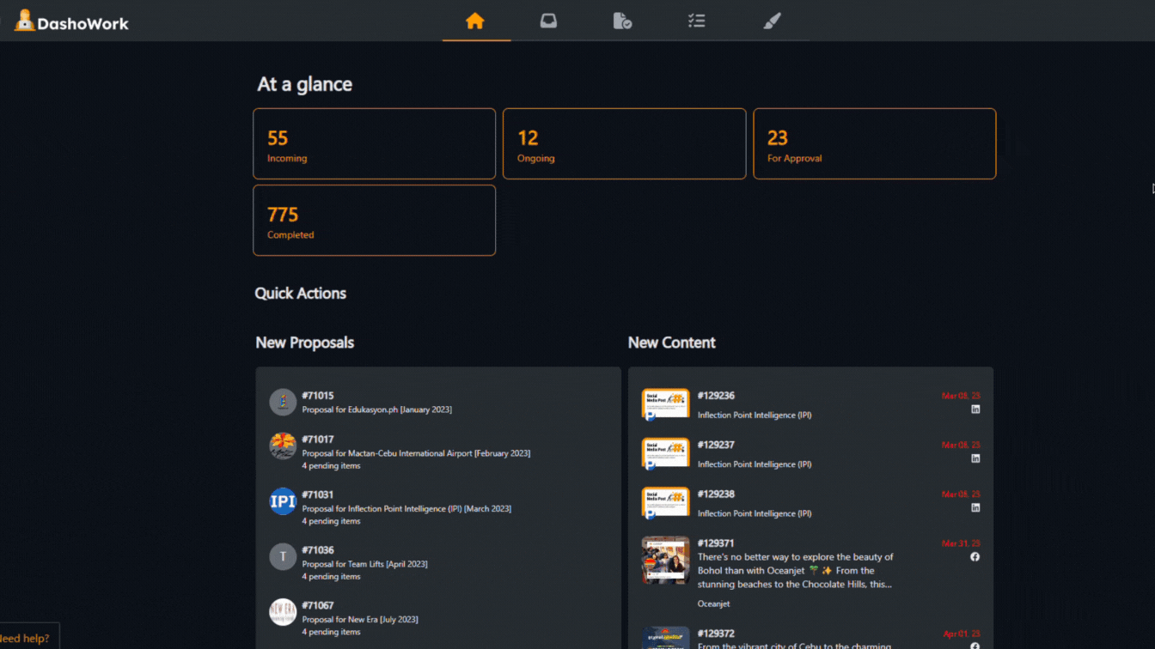Open the inbox tray icon
This screenshot has width=1155, height=649.
[x=548, y=21]
